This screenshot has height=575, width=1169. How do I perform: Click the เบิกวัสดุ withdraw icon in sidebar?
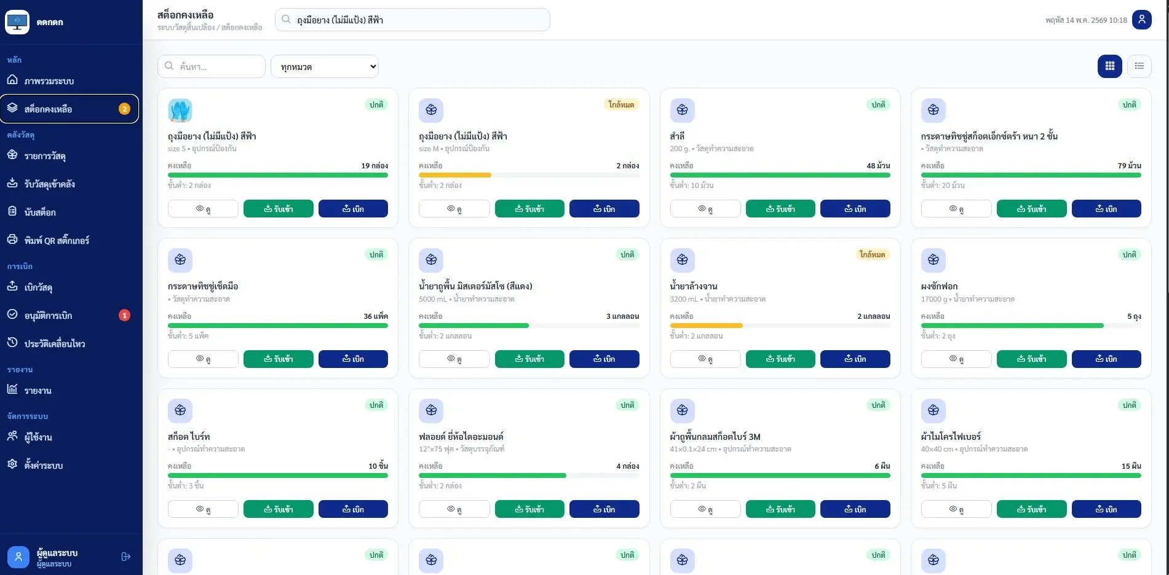[x=12, y=286]
